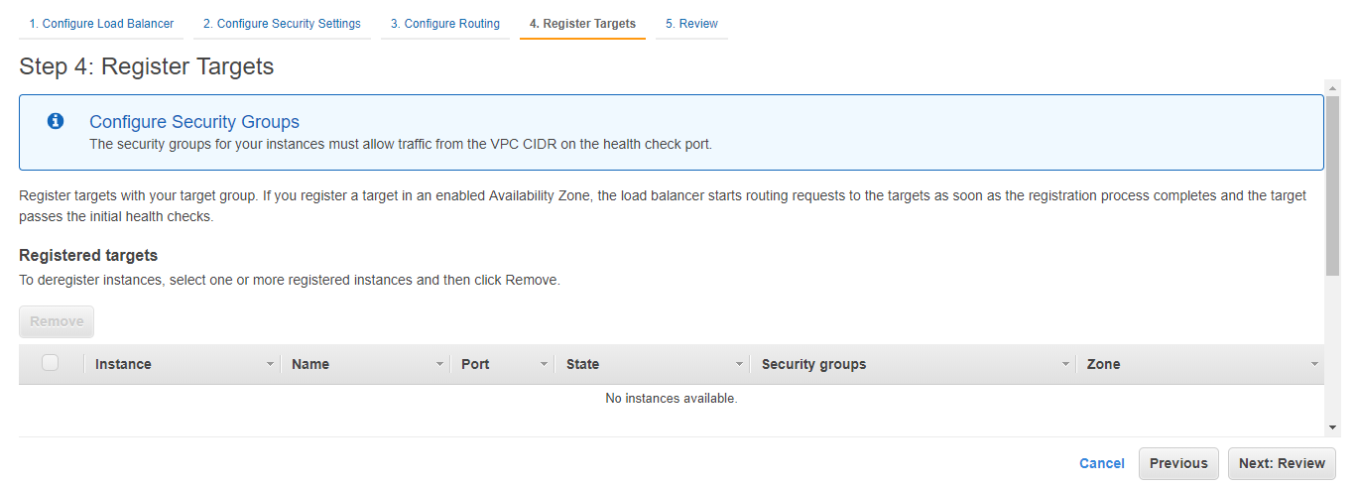Viewport: 1355px width, 487px height.
Task: Jump to the Review step tab
Action: pyautogui.click(x=691, y=24)
